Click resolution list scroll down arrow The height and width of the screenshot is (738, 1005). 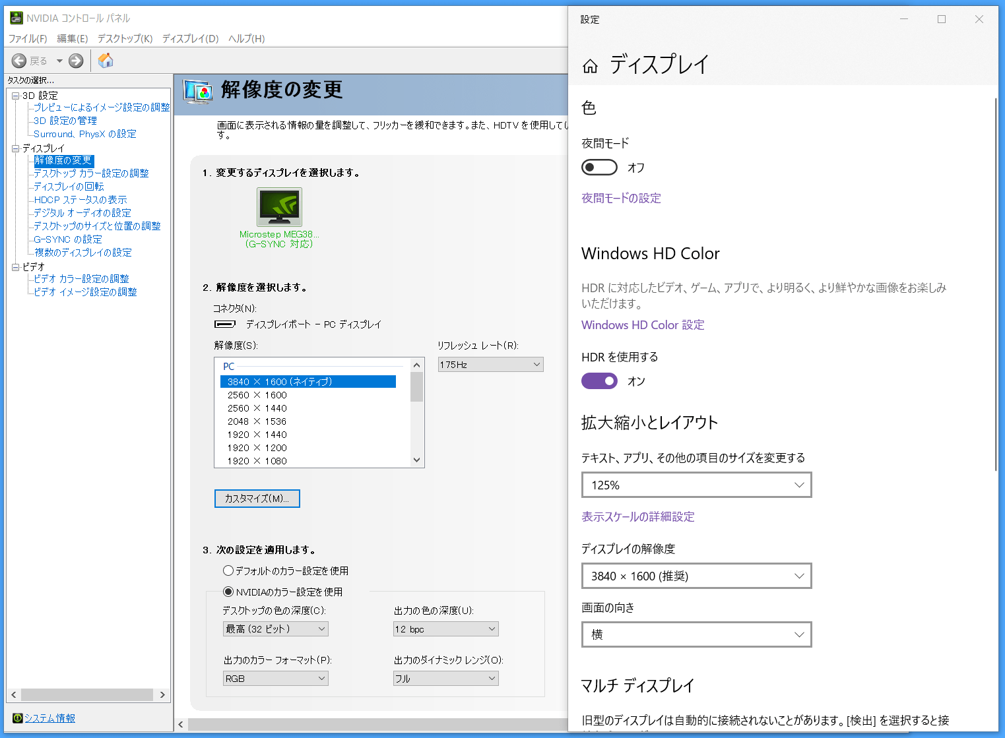(416, 460)
